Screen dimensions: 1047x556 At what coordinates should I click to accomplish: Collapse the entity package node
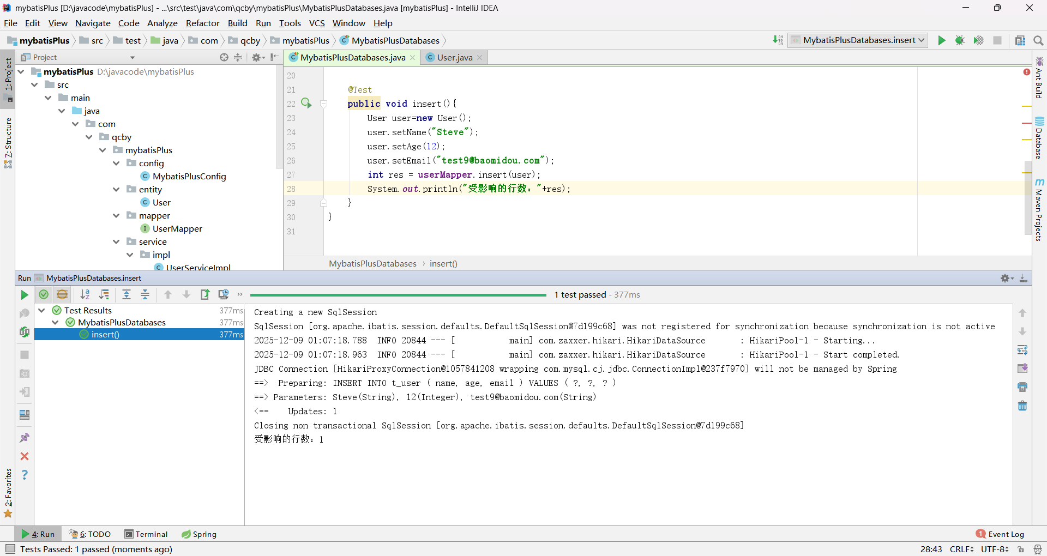(116, 189)
